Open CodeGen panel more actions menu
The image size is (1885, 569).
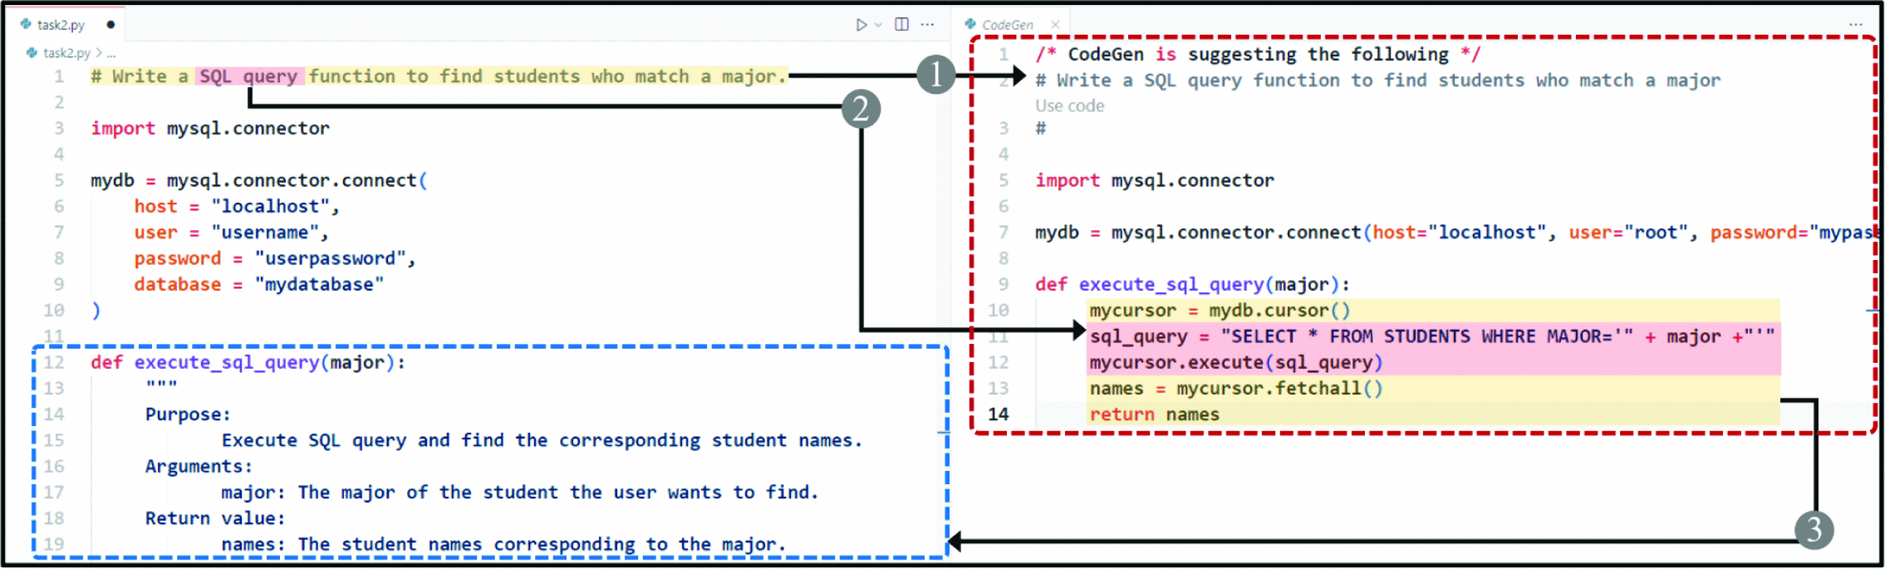pos(1856,24)
